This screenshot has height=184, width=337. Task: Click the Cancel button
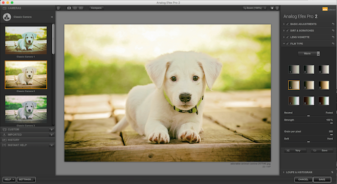coord(303,179)
